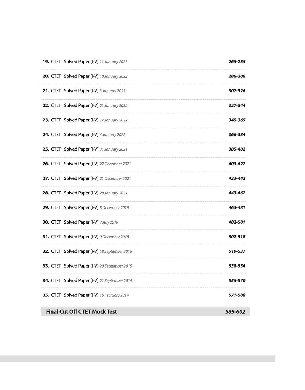The image size is (305, 390).
Task: Open Solved Paper dated 3 January 2022
Action: point(144,91)
